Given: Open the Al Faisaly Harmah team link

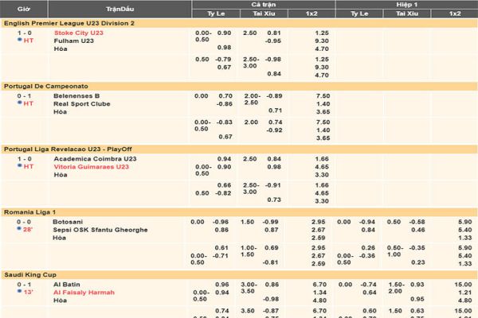Looking at the screenshot, I should pyautogui.click(x=85, y=293).
